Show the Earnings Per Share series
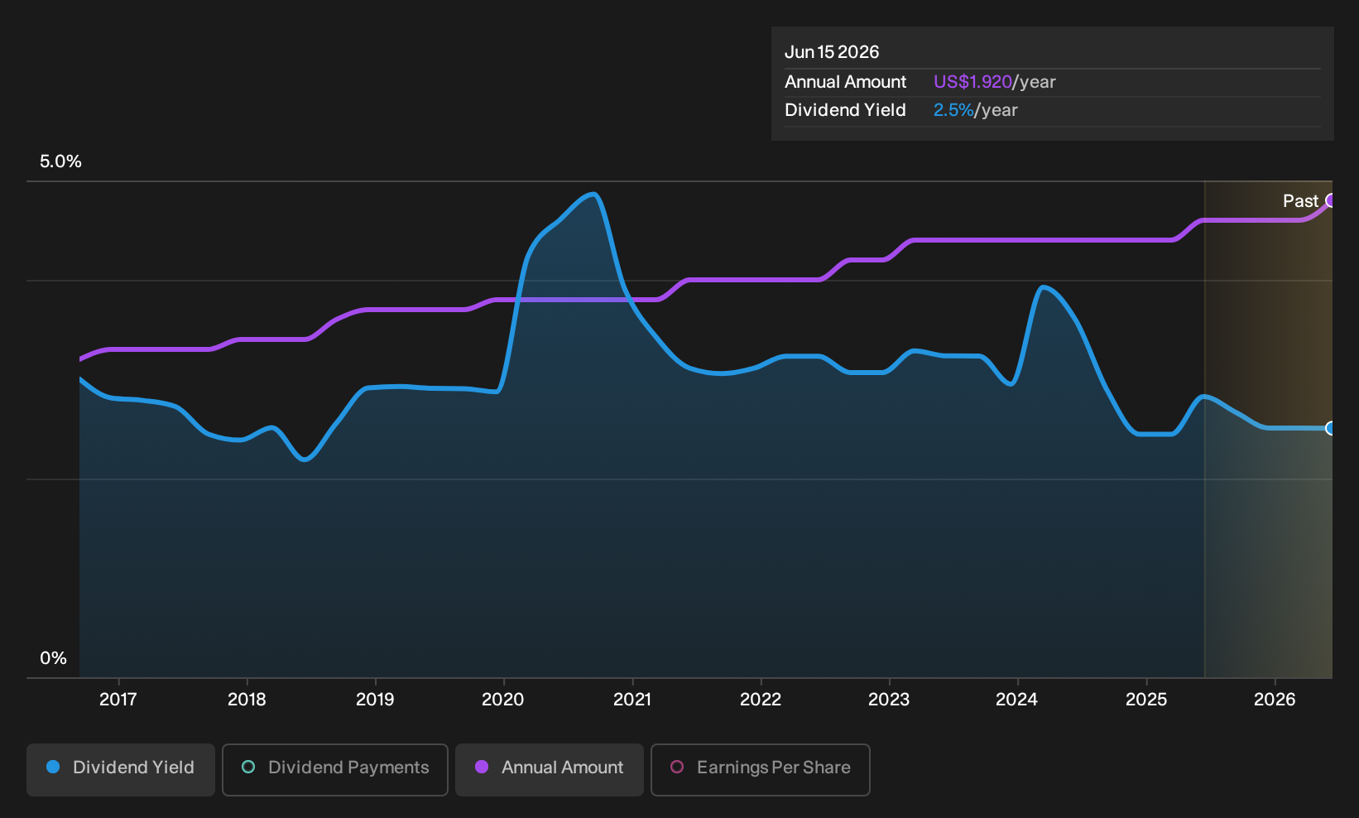The image size is (1359, 818). [761, 769]
